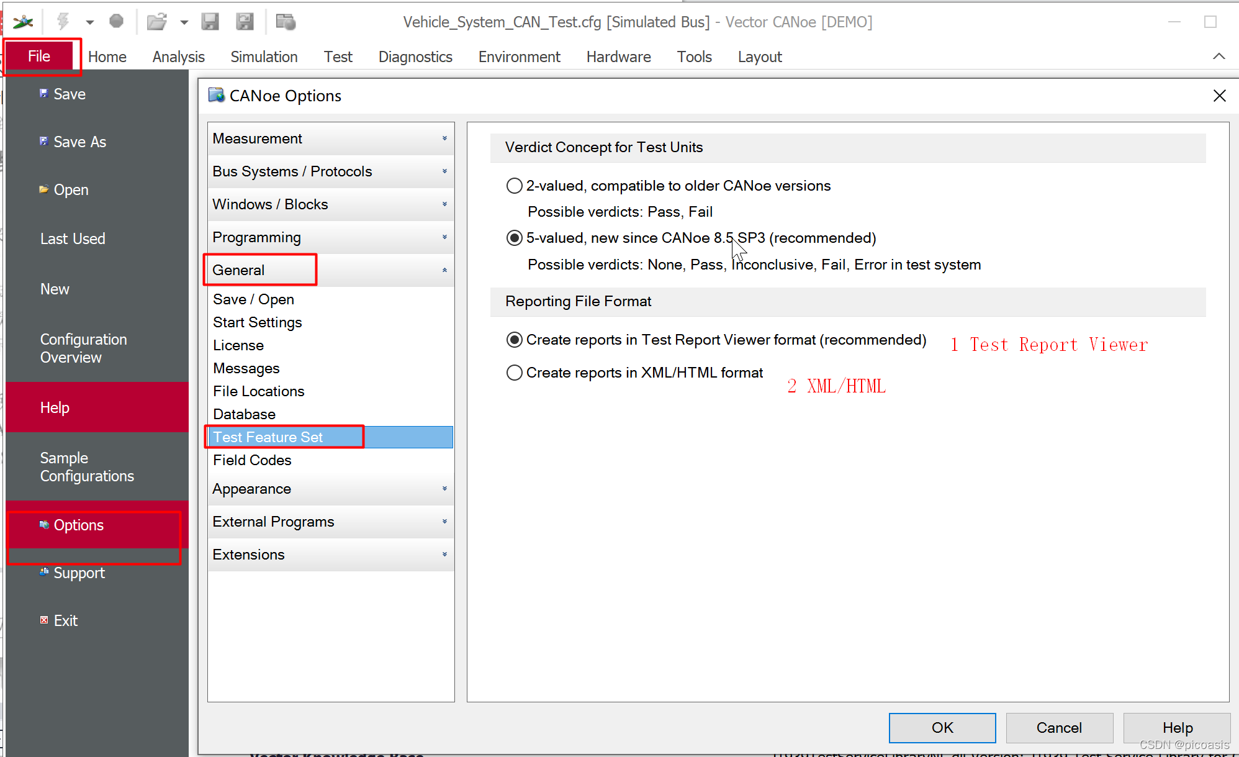Expand the Appearance options section
The width and height of the screenshot is (1239, 757).
point(330,489)
